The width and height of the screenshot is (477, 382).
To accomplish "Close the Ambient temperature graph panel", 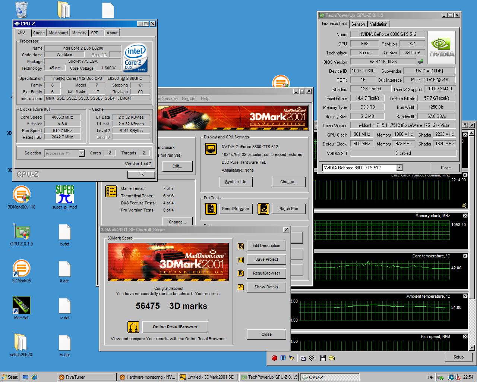I will pos(465,296).
